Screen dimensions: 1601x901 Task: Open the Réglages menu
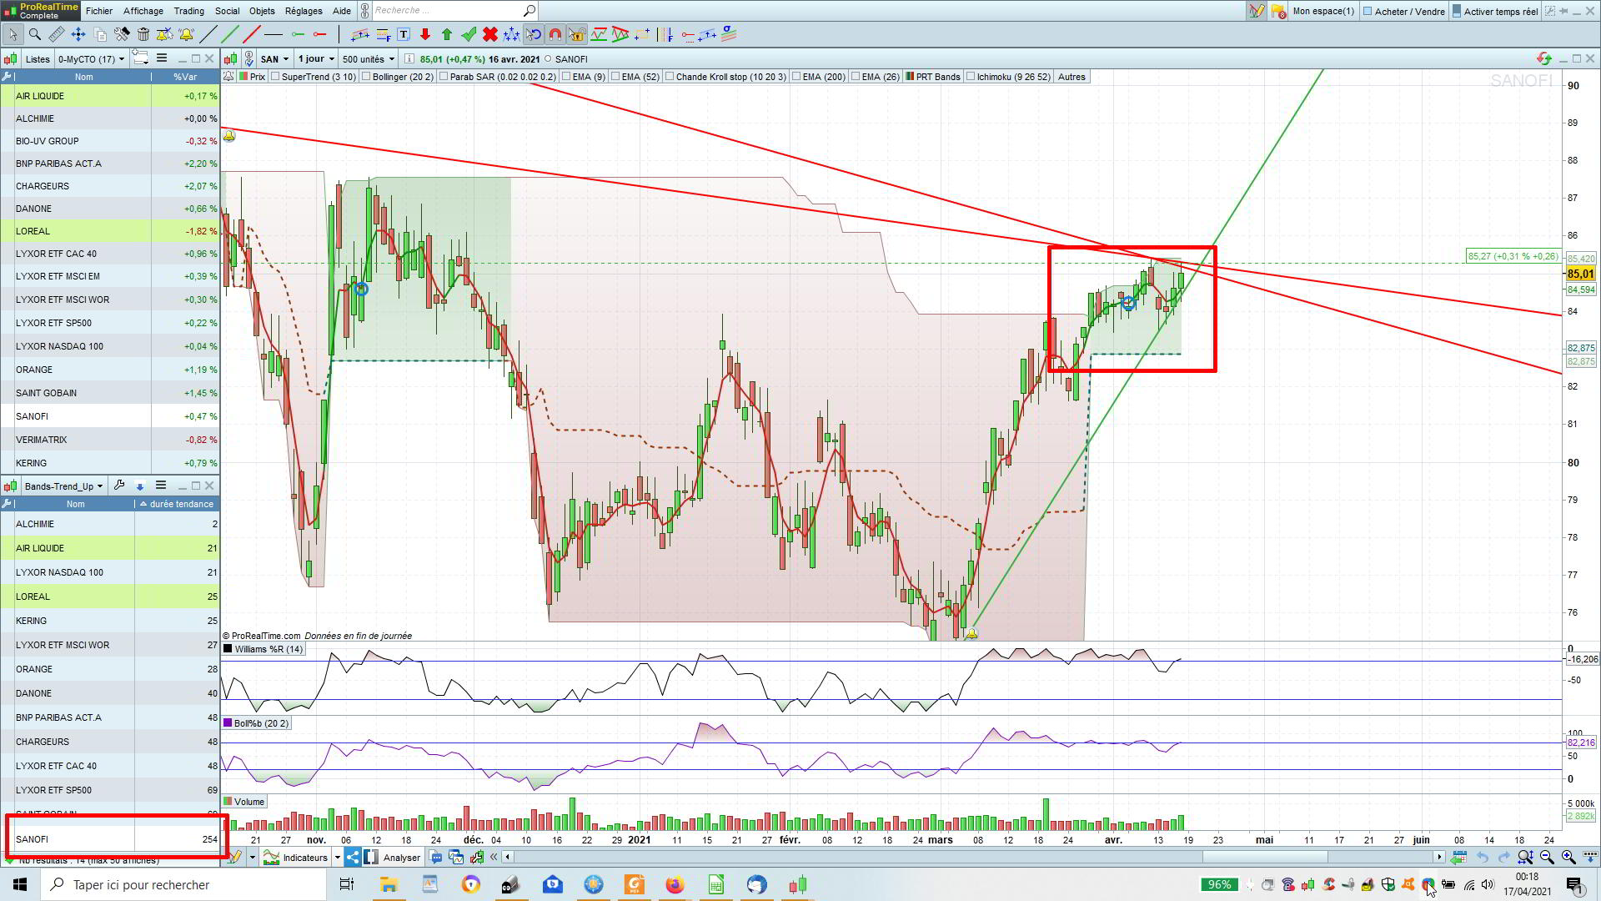point(303,11)
